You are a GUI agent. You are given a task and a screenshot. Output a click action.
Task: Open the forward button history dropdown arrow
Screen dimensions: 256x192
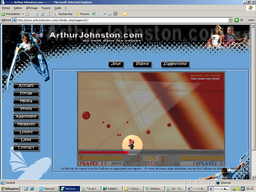tap(31, 14)
